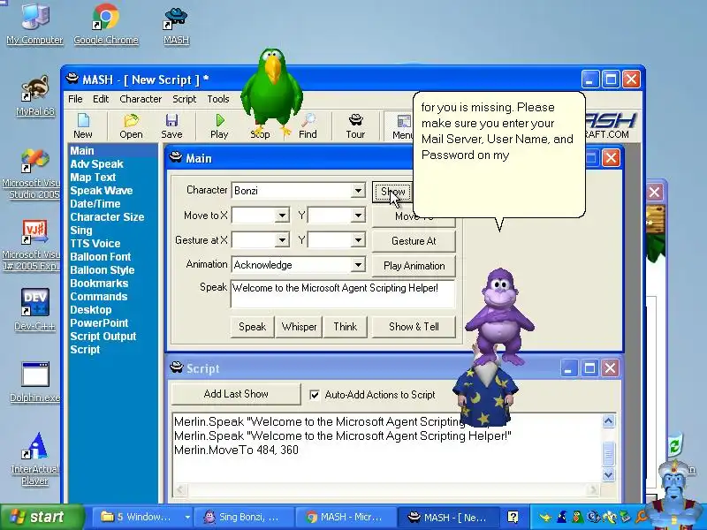Click the Think button

click(x=346, y=327)
